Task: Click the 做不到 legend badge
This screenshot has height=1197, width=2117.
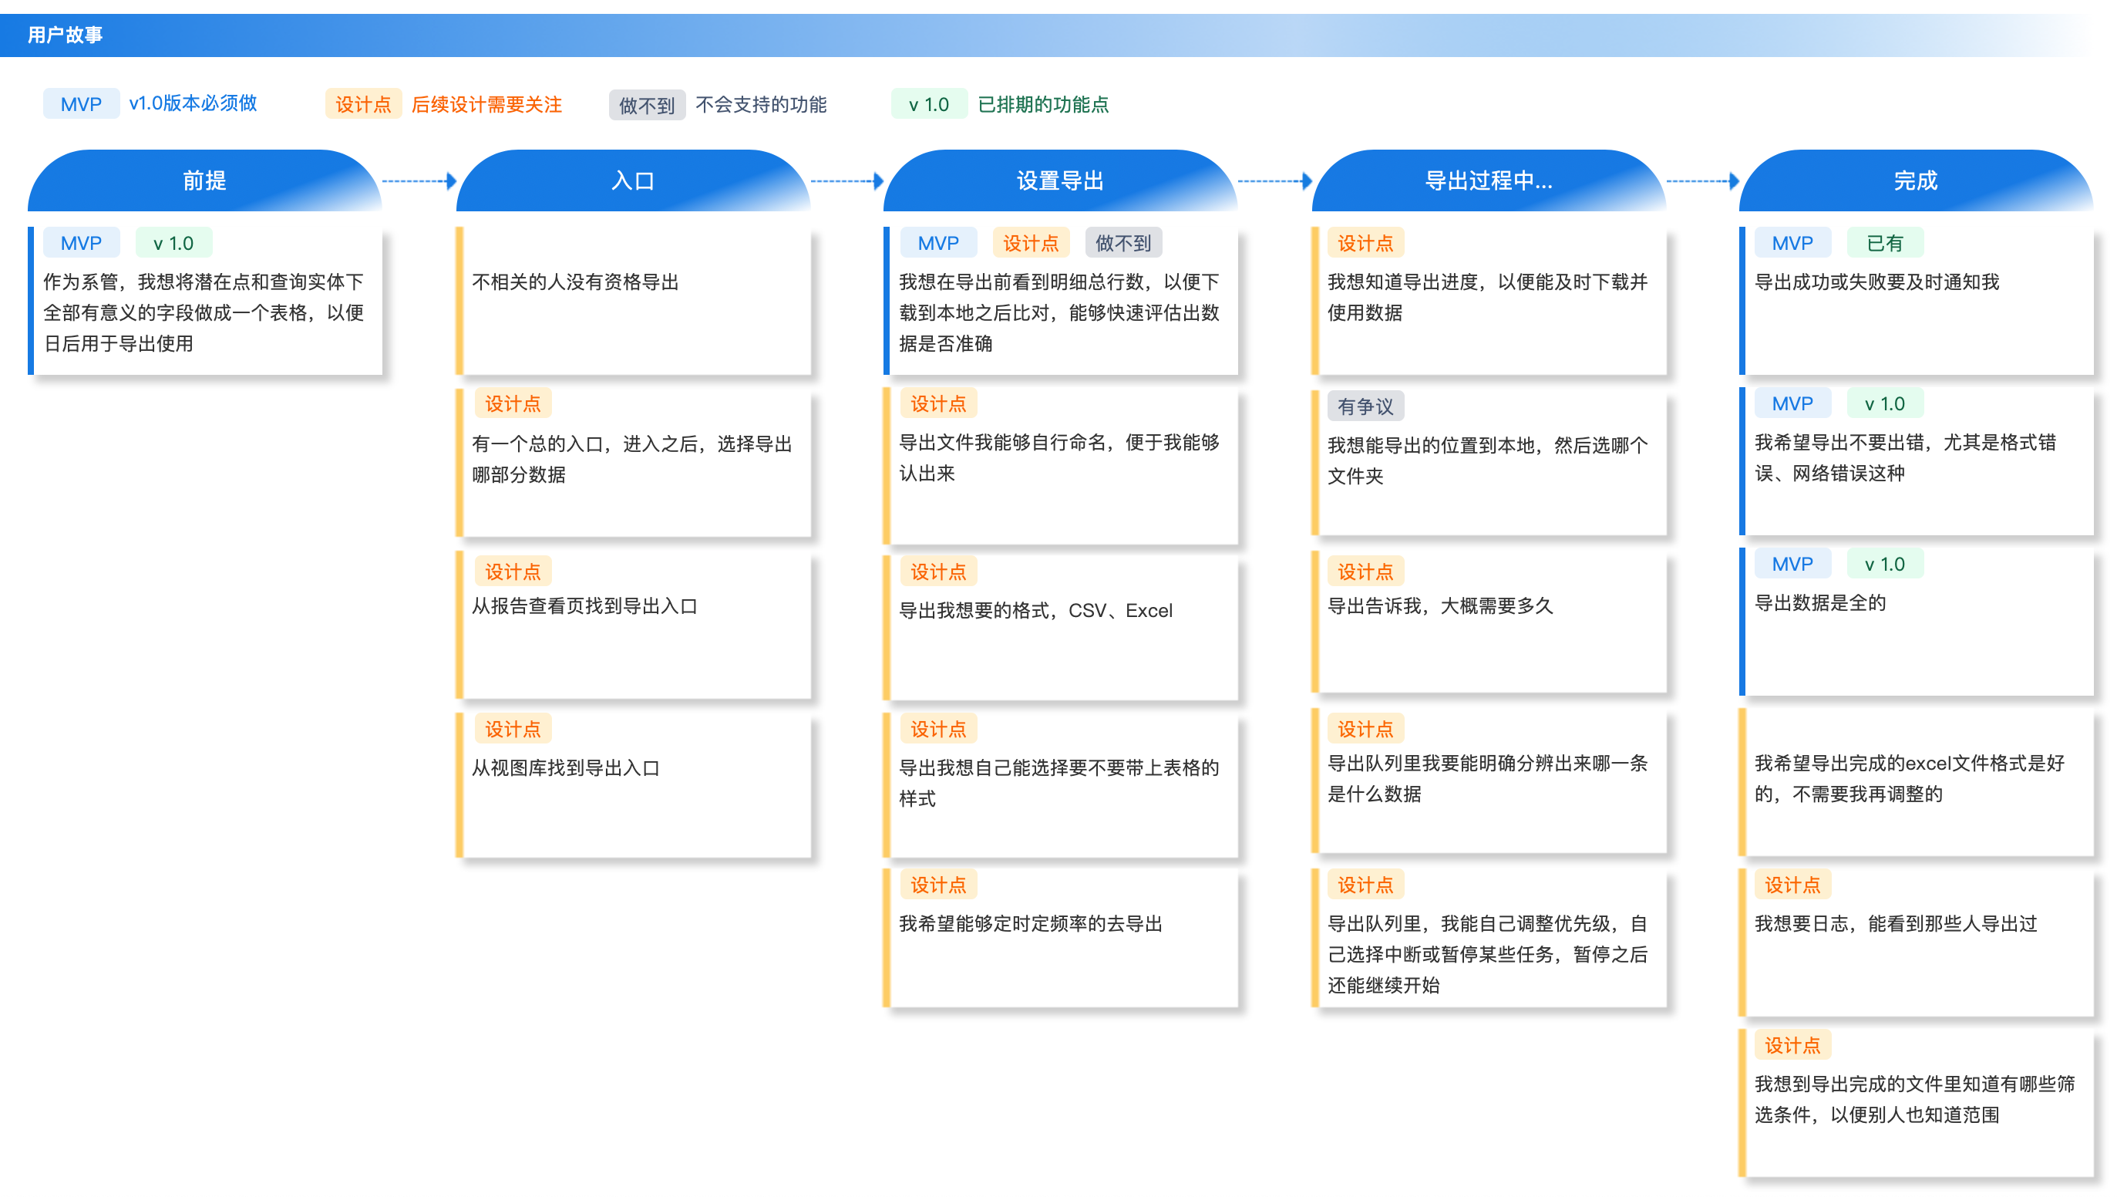Action: click(647, 104)
